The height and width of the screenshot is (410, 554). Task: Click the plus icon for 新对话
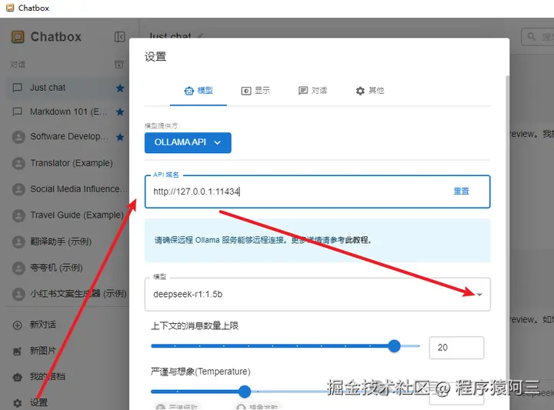pyautogui.click(x=17, y=325)
